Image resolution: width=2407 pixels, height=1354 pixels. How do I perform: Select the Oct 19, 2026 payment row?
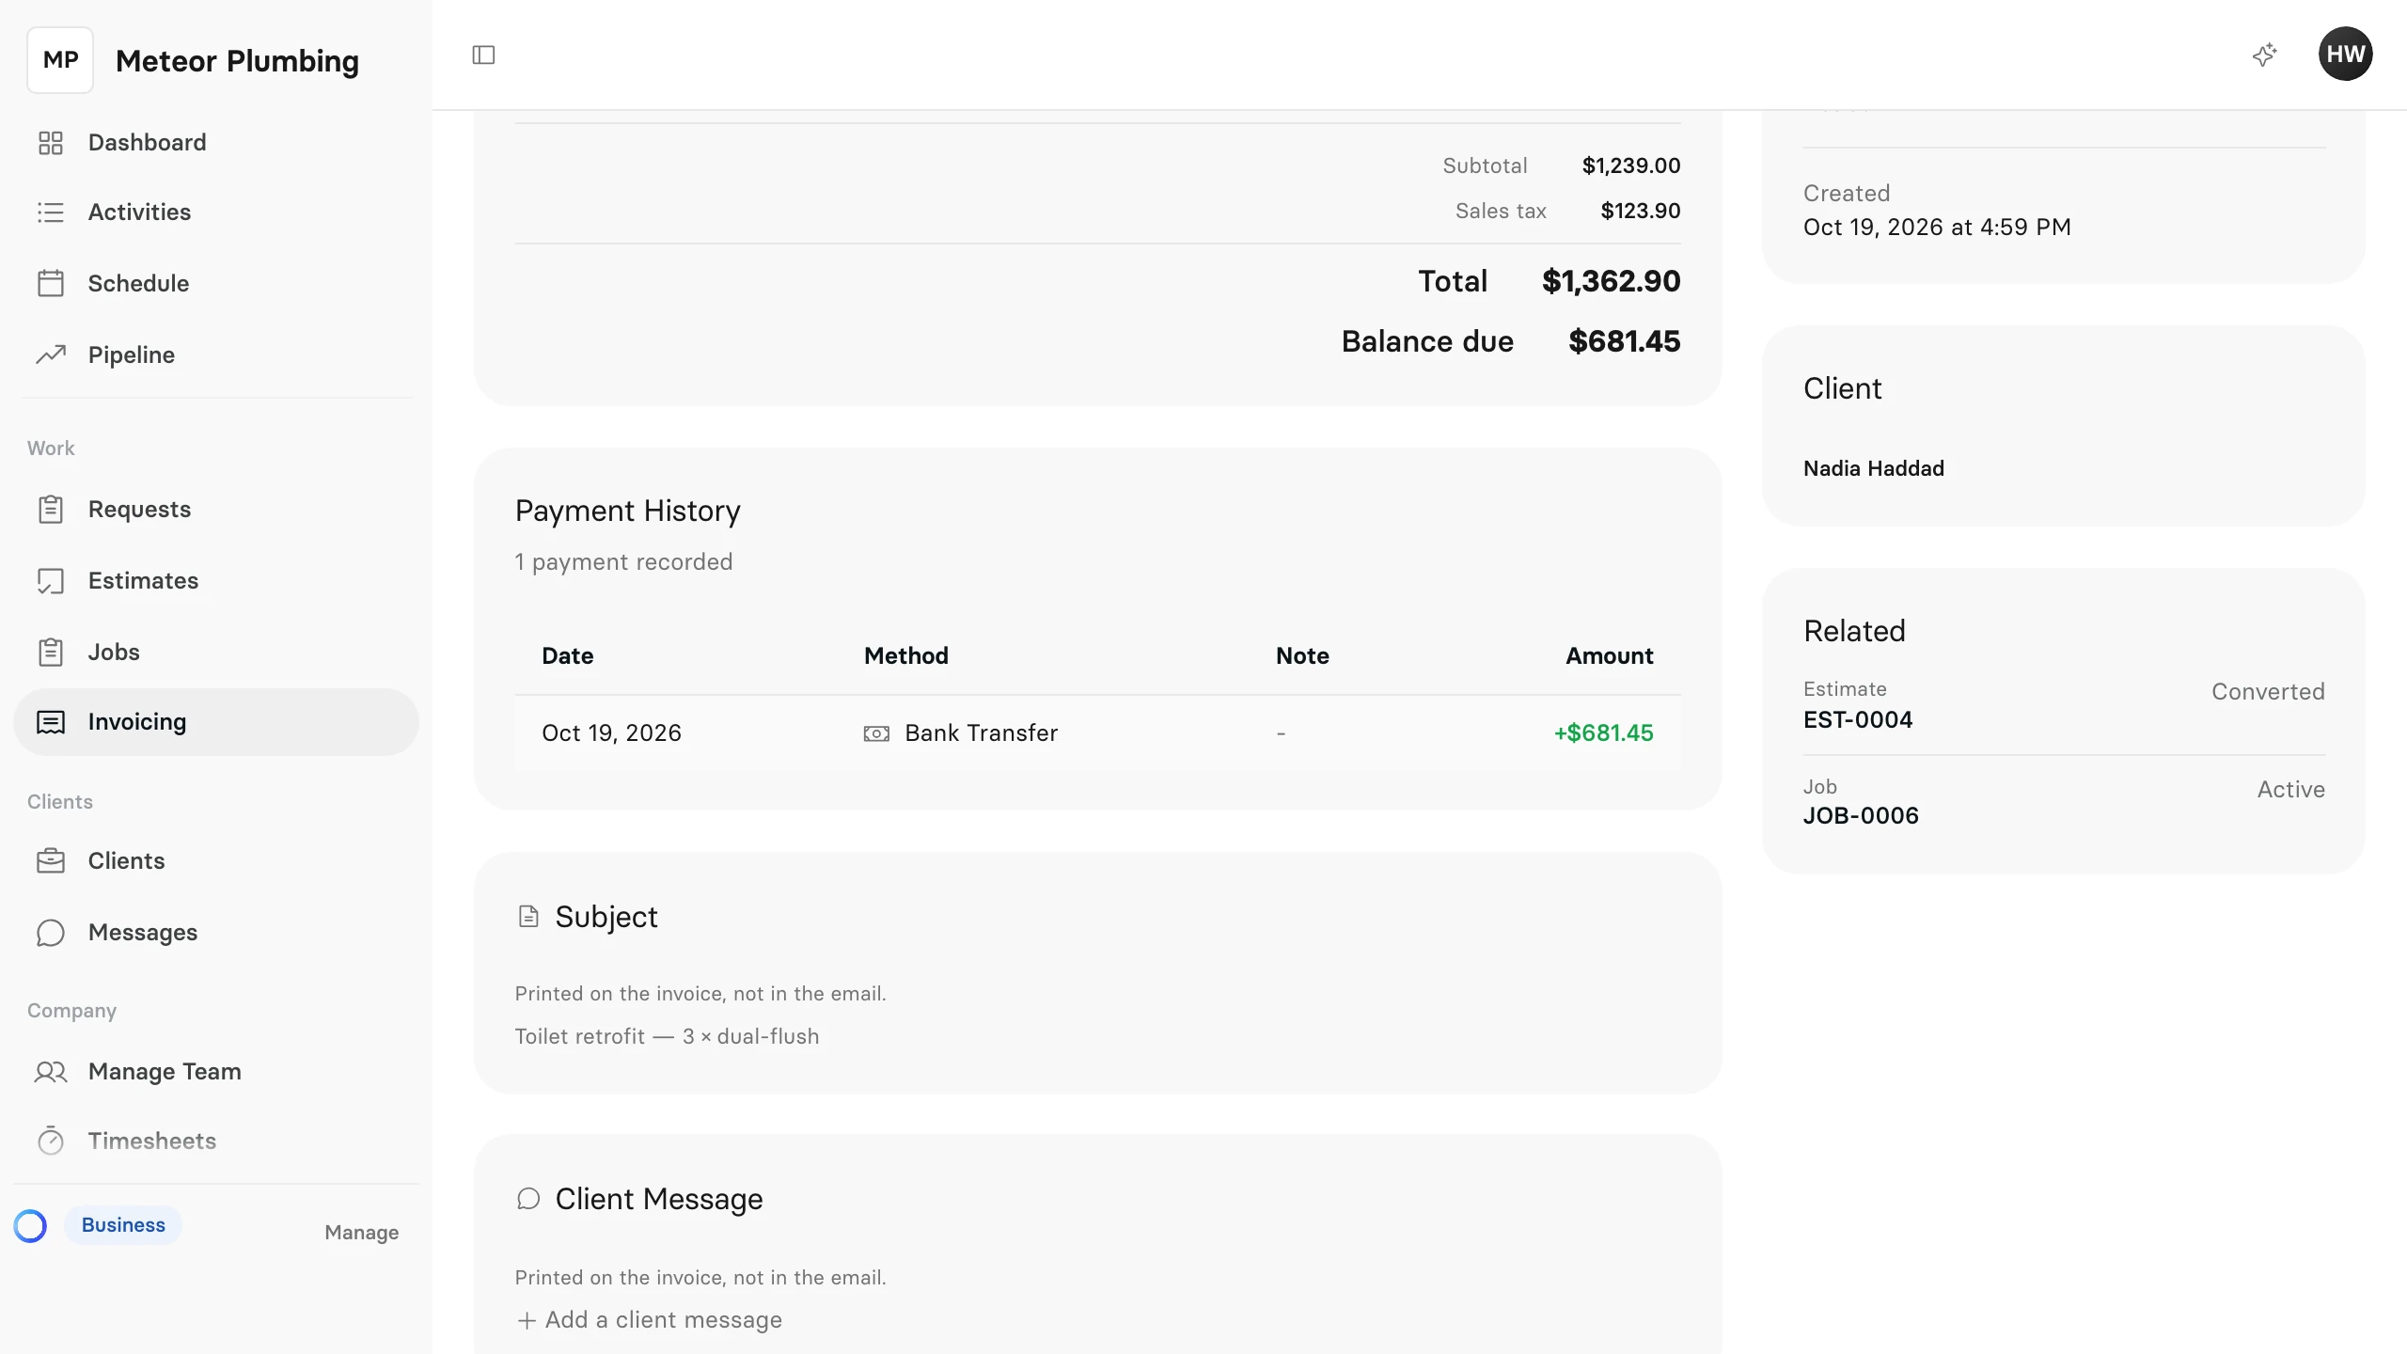(x=1097, y=733)
